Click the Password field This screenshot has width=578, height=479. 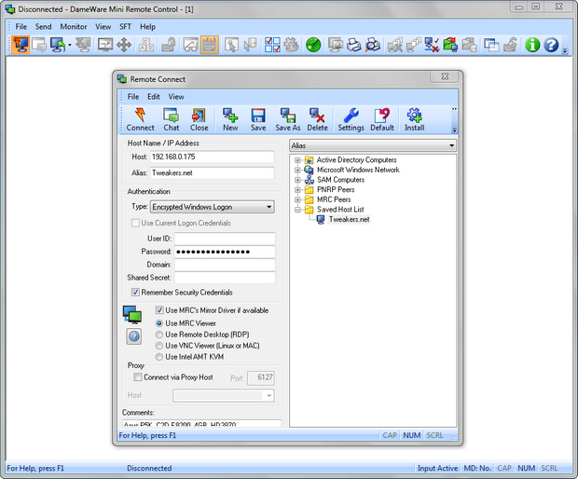pyautogui.click(x=225, y=252)
